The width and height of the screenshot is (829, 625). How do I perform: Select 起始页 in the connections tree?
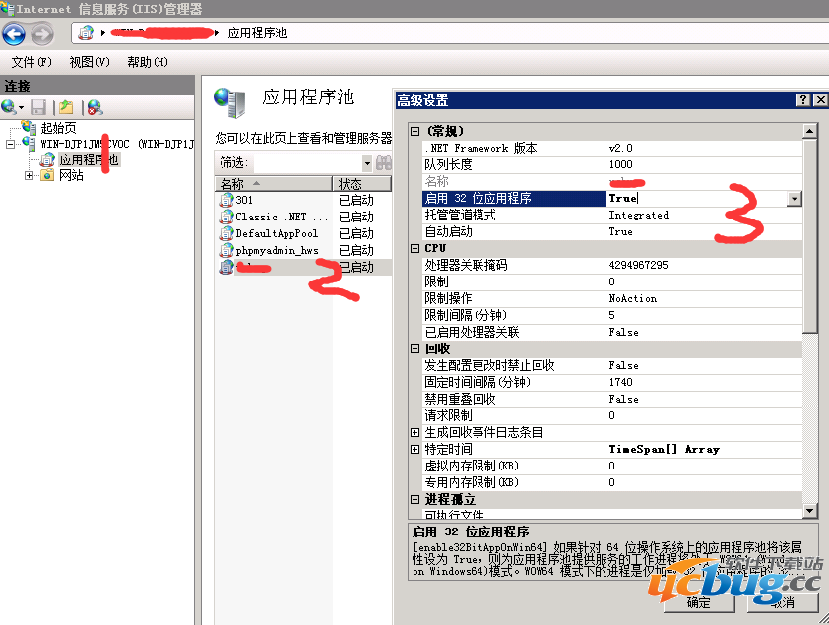(x=57, y=128)
